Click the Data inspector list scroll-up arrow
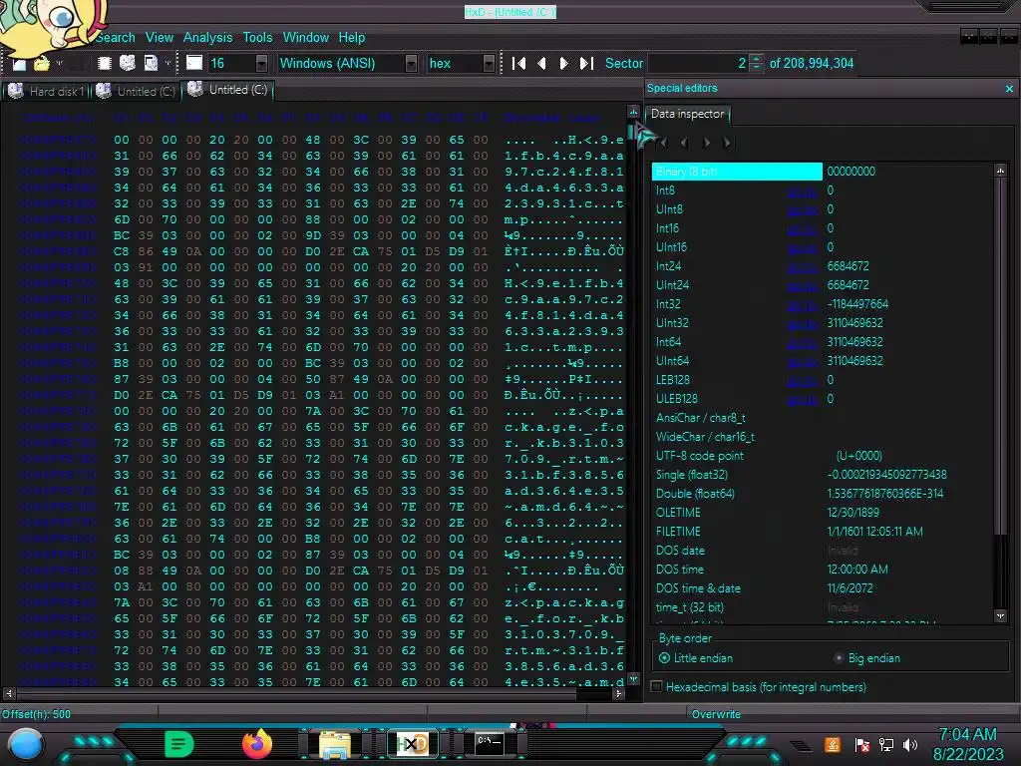The image size is (1021, 766). 1000,170
